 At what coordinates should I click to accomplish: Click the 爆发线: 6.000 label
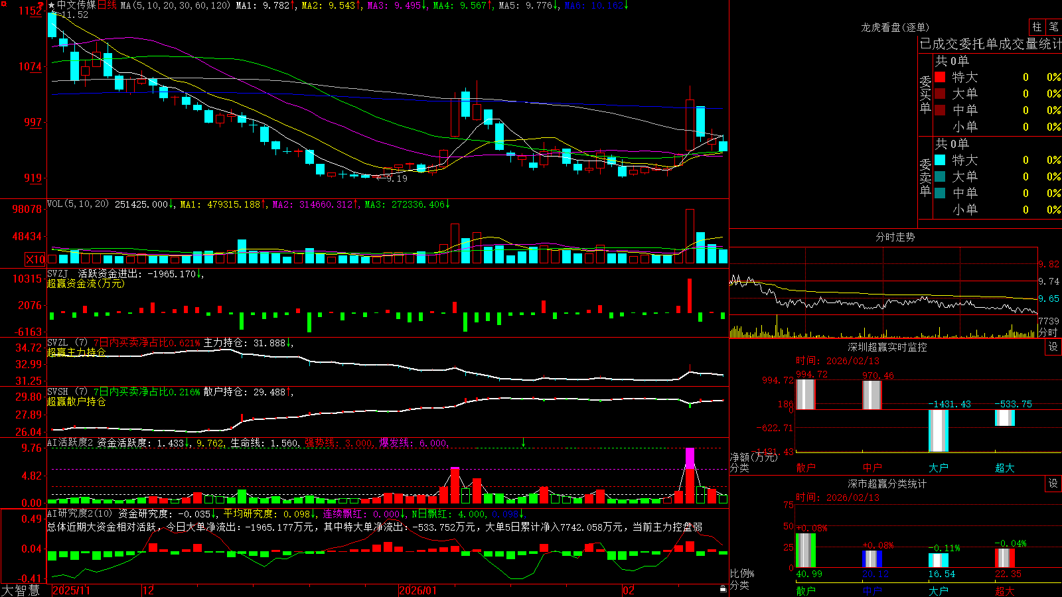point(413,442)
